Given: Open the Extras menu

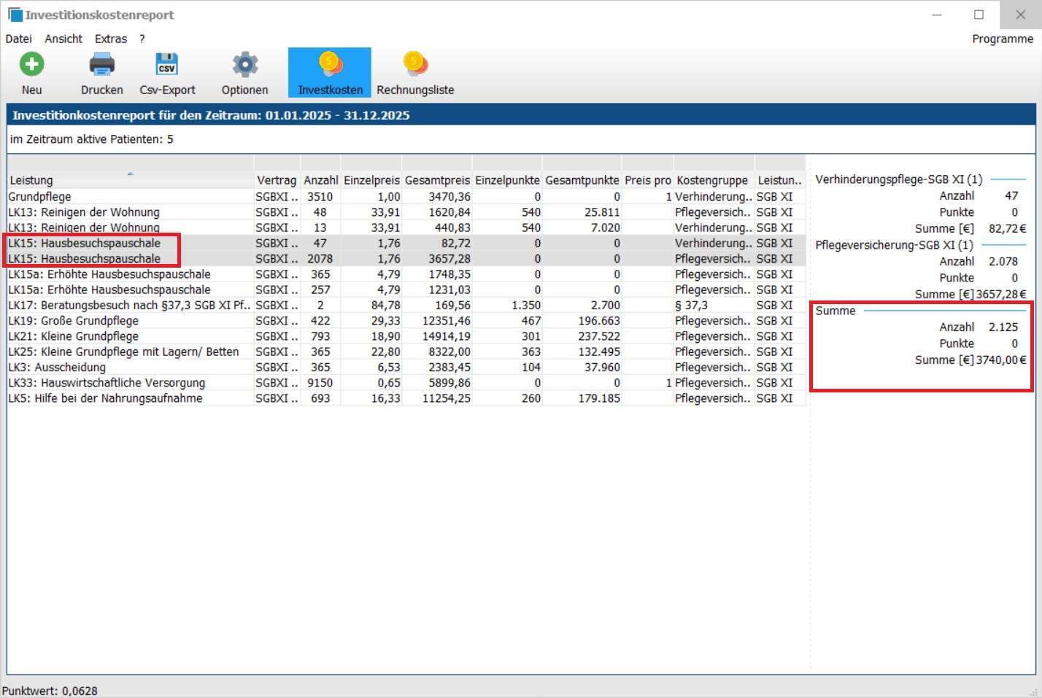Looking at the screenshot, I should tap(111, 39).
